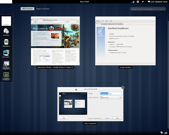Select the Windows tab

tap(27, 9)
